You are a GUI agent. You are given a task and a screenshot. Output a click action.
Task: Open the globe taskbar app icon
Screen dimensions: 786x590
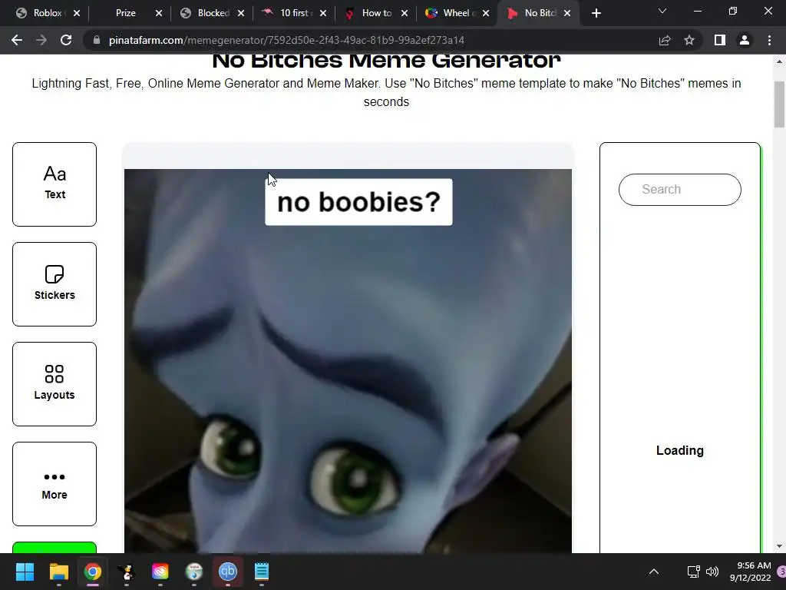(x=194, y=572)
